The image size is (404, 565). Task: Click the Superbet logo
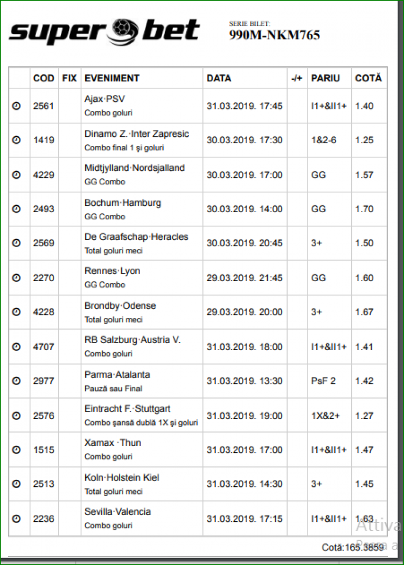[x=105, y=31]
